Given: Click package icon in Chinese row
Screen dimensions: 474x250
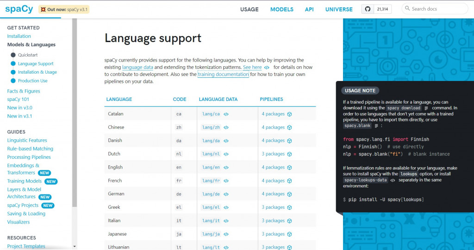Looking at the screenshot, I should point(290,128).
